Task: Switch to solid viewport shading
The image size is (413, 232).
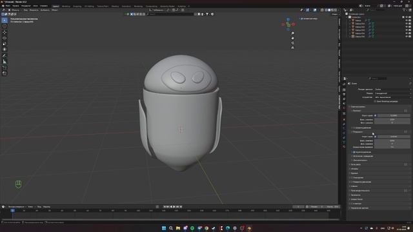Action: (329, 10)
